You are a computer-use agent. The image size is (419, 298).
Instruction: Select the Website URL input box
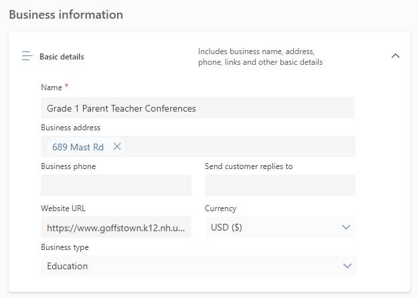tap(116, 228)
